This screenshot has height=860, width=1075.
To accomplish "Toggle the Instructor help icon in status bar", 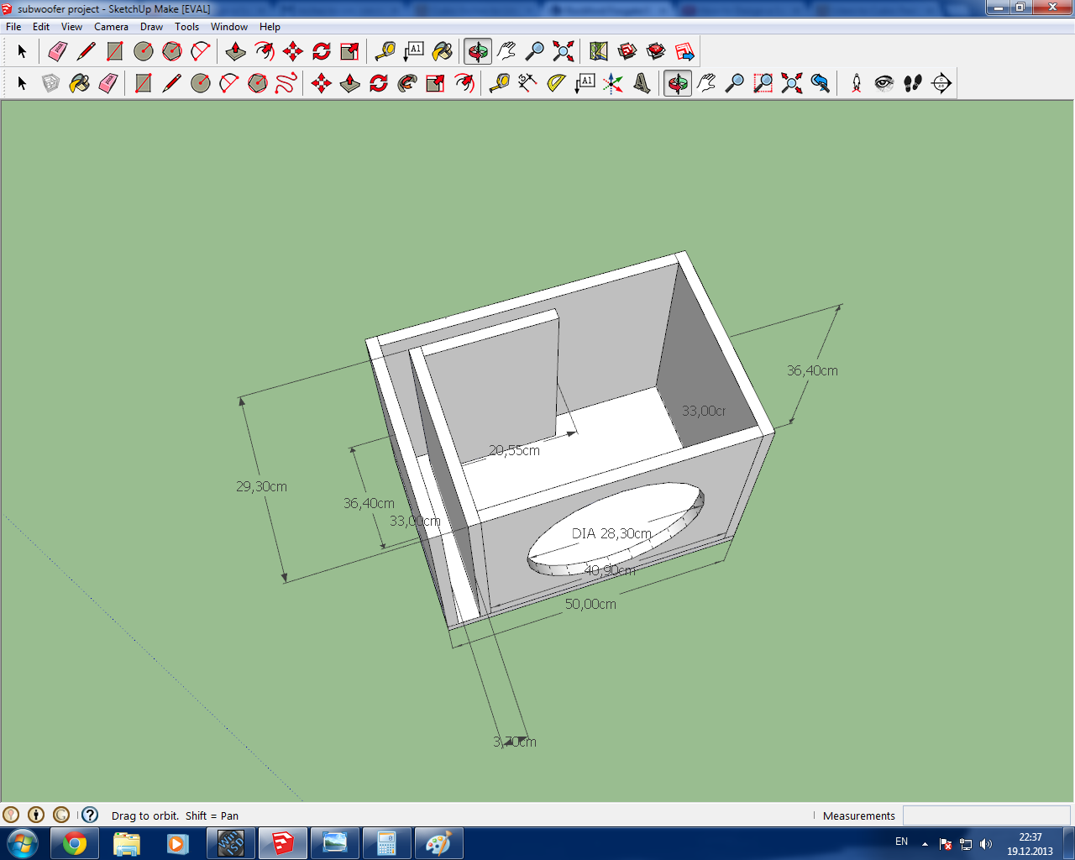I will pyautogui.click(x=90, y=815).
